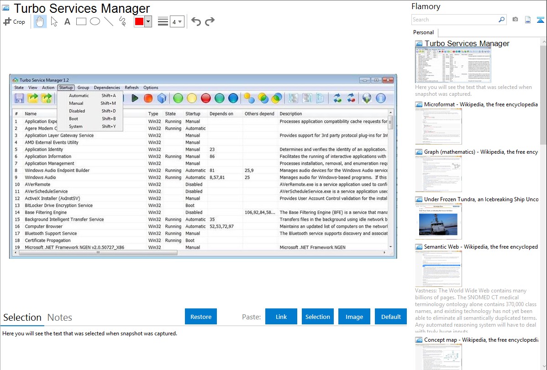Screen dimensions: 547x370
Task: Choose System from the Startup menu
Action: [x=90, y=126]
